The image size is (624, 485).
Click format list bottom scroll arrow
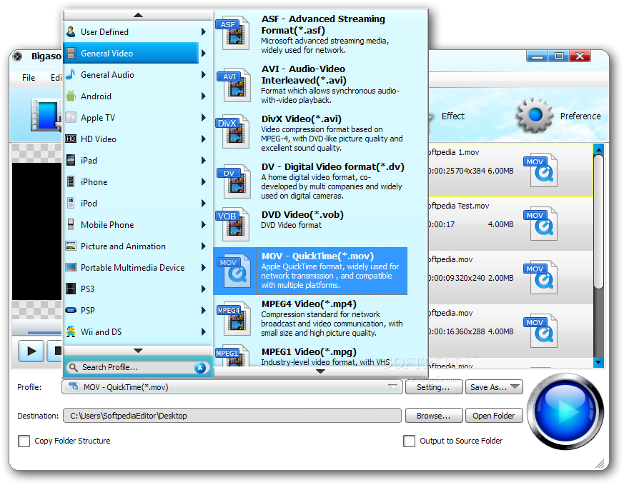pos(320,371)
